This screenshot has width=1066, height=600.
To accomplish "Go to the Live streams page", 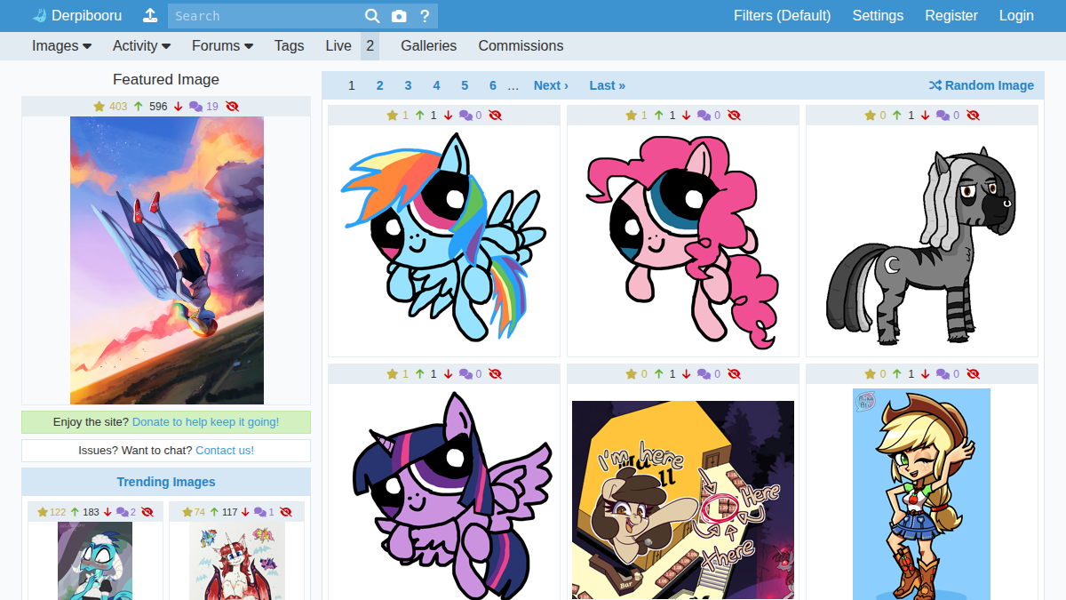I will 338,45.
